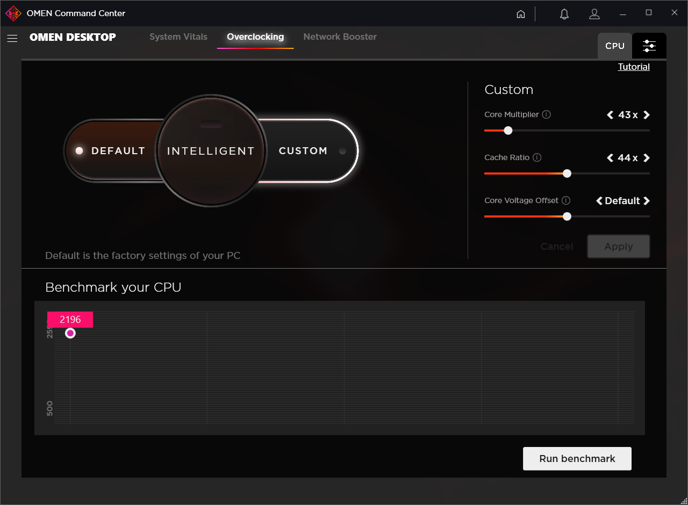
Task: Click the 44 x cache ratio value
Action: pyautogui.click(x=628, y=158)
